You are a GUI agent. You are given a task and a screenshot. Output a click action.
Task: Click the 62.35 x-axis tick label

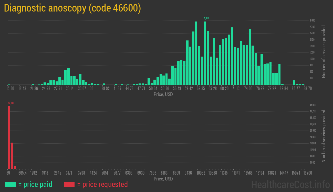201,88
